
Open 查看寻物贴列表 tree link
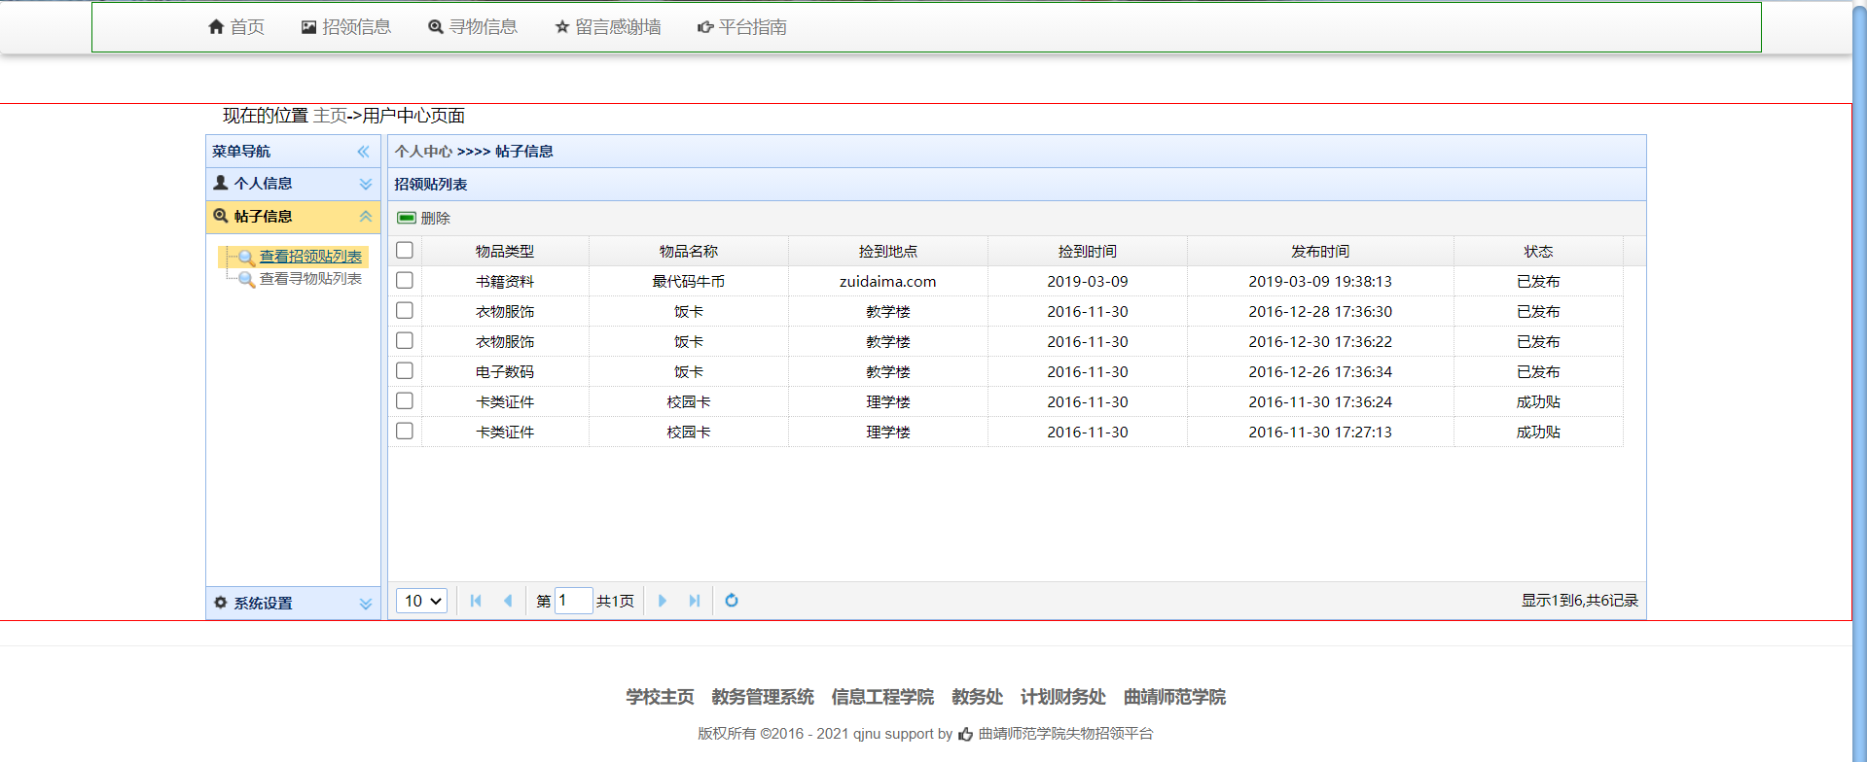pyautogui.click(x=310, y=279)
